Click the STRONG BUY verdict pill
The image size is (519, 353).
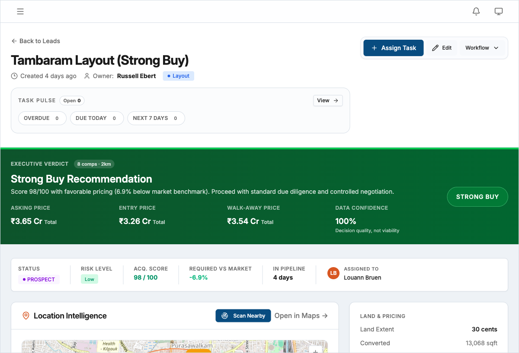[x=477, y=197]
